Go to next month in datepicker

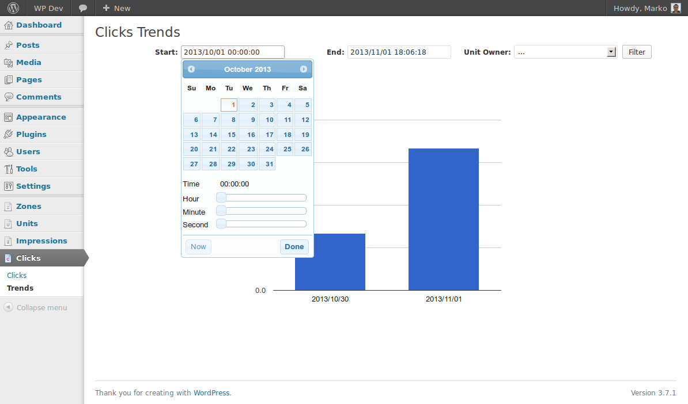tap(304, 69)
